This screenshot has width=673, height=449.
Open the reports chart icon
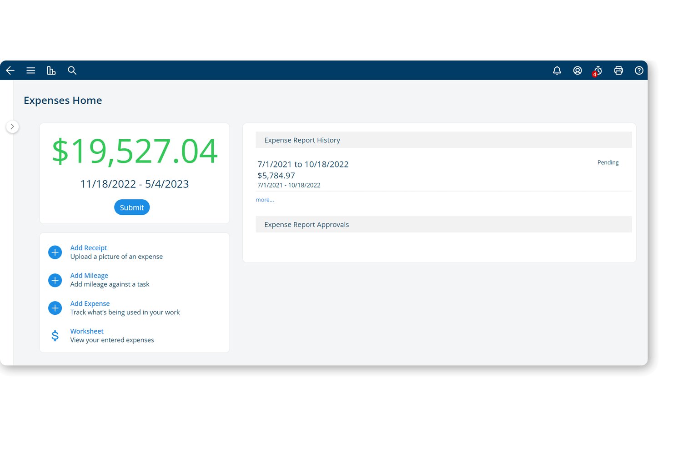51,71
